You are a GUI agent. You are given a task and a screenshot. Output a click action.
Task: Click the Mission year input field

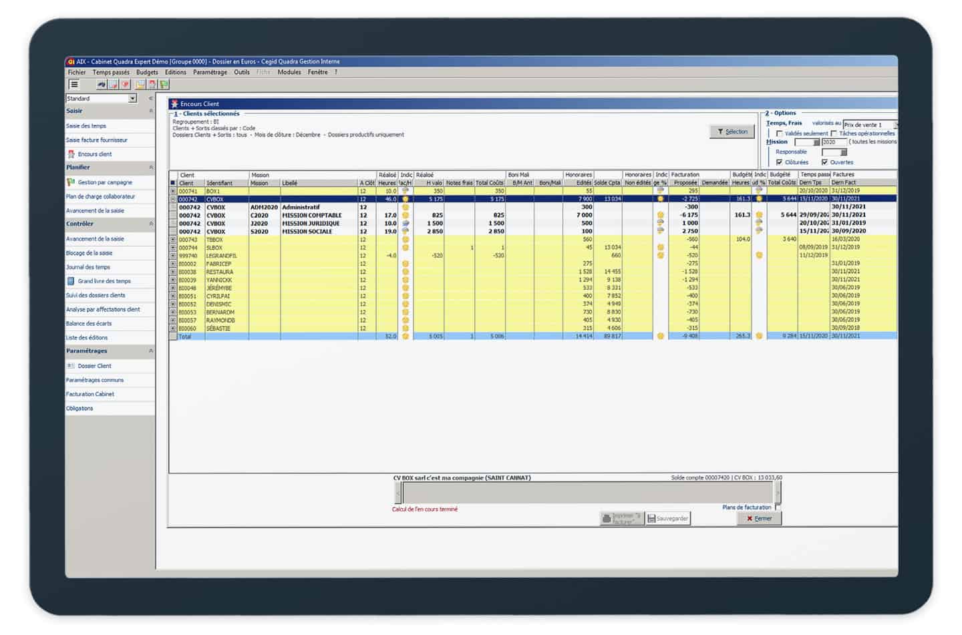pyautogui.click(x=833, y=142)
